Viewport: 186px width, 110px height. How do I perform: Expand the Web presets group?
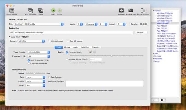[x=153, y=53]
